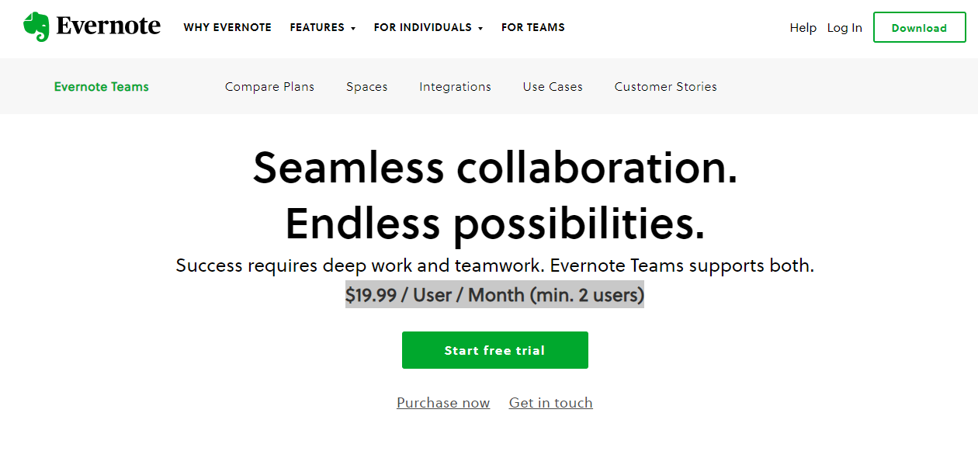Click the Evernote elephant logo
Viewport: 978px width, 465px height.
tap(34, 25)
